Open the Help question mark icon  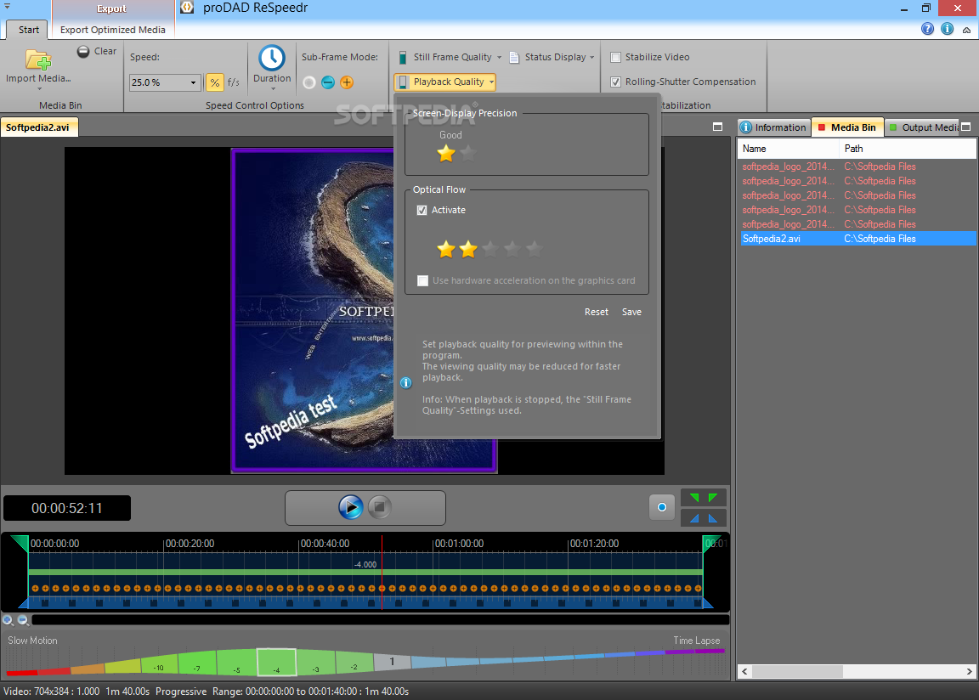point(927,29)
